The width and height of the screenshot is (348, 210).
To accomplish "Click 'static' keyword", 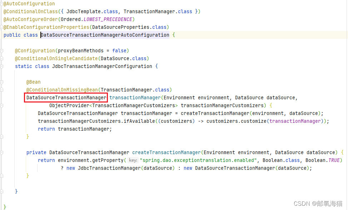I will pyautogui.click(x=24, y=66).
